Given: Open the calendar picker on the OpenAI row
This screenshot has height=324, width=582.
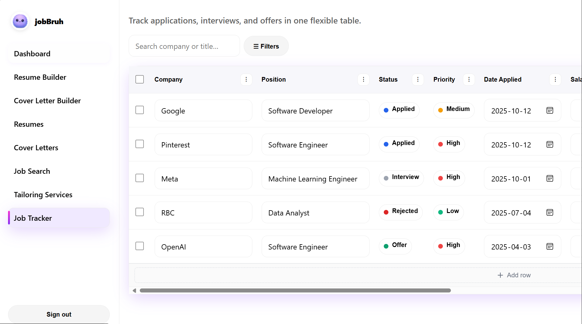Looking at the screenshot, I should [x=550, y=246].
